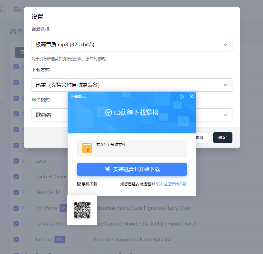Deselect the checkbox for song 11 Justicia
This screenshot has height=254, width=263.
coord(16,240)
